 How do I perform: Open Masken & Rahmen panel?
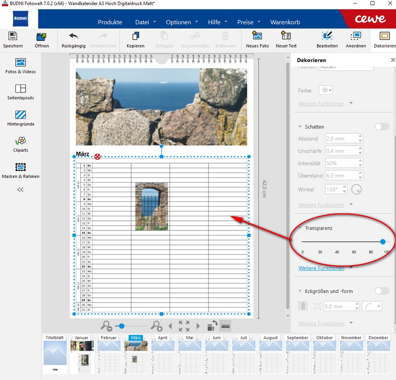pos(21,168)
